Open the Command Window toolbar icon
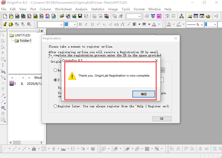The width and height of the screenshot is (222, 158). (x=202, y=16)
